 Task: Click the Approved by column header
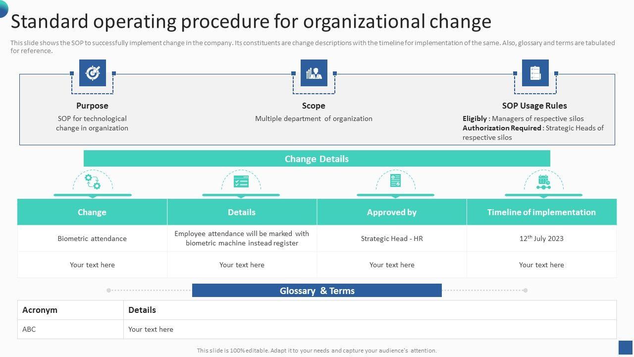point(392,212)
